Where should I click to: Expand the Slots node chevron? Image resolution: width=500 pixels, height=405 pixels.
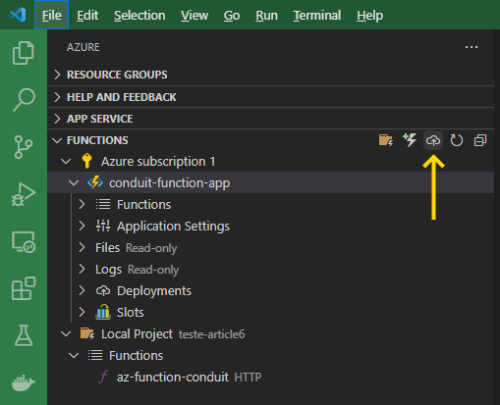point(82,312)
